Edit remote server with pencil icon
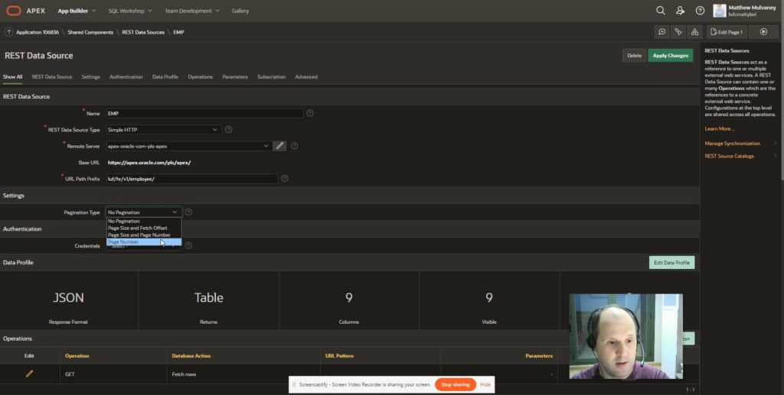784x395 pixels. click(x=280, y=146)
